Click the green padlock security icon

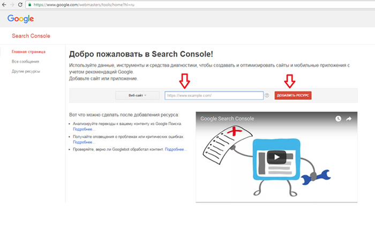[x=30, y=4]
